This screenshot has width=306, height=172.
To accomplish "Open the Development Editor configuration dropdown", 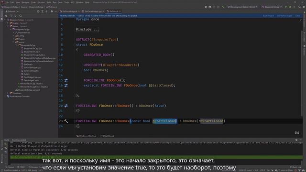I will tap(243, 7).
